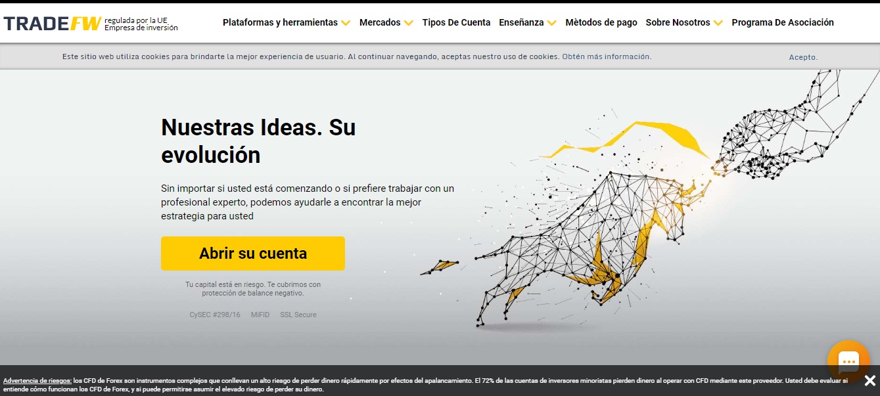Click the Advertencia de riesgos link
Screen dimensions: 880x396
37,381
